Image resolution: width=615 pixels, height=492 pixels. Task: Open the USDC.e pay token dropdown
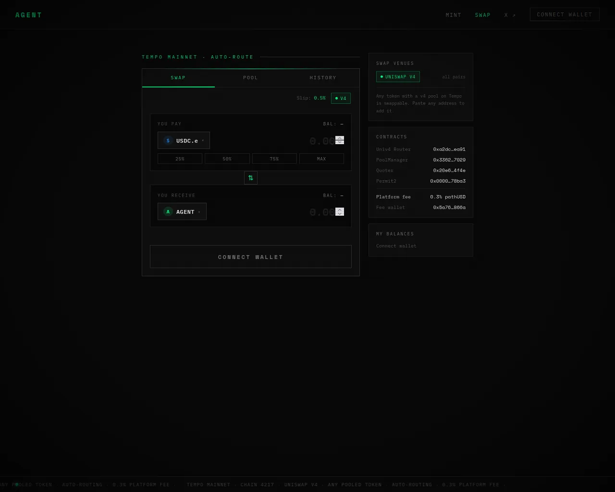coord(184,141)
